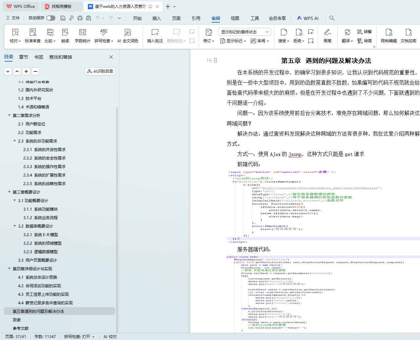Open the dropdown next to the new-tab plus
This screenshot has height=340, width=420.
click(x=174, y=7)
